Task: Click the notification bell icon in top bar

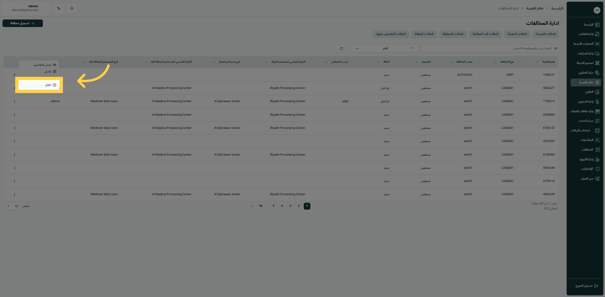Action: (72, 8)
